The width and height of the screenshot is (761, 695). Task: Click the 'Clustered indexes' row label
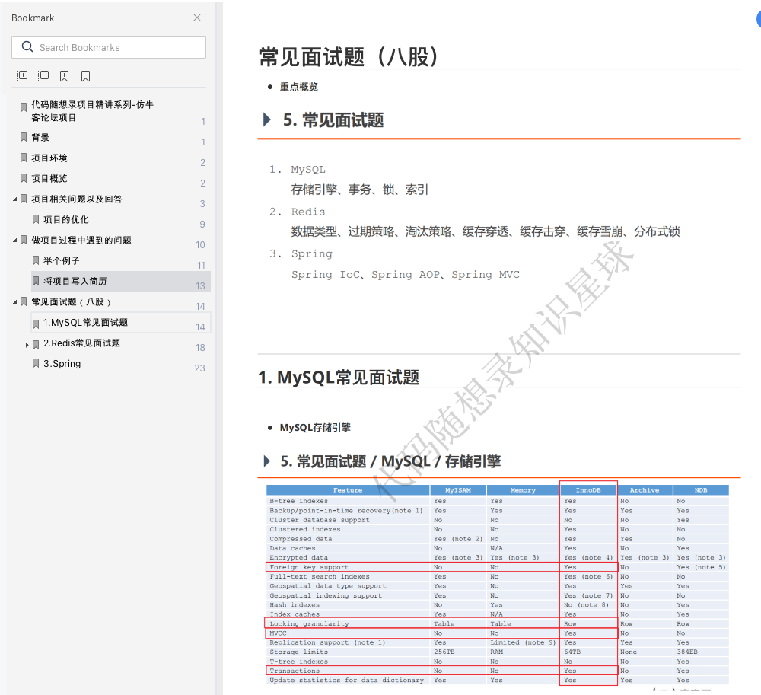click(x=305, y=529)
